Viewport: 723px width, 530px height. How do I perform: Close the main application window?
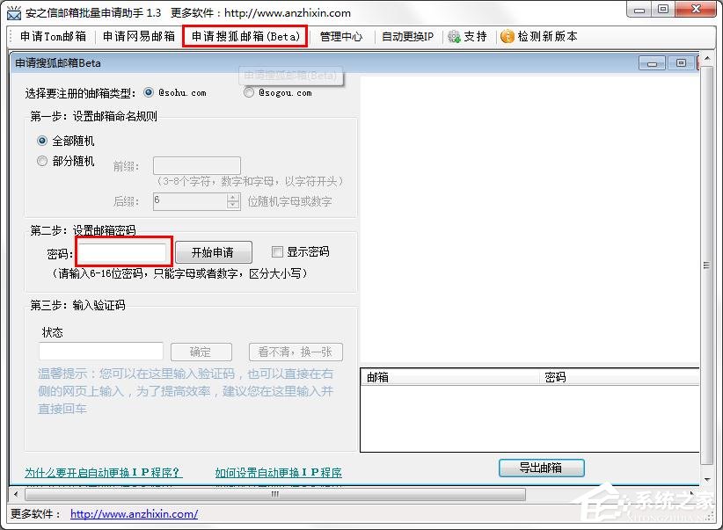coord(697,10)
